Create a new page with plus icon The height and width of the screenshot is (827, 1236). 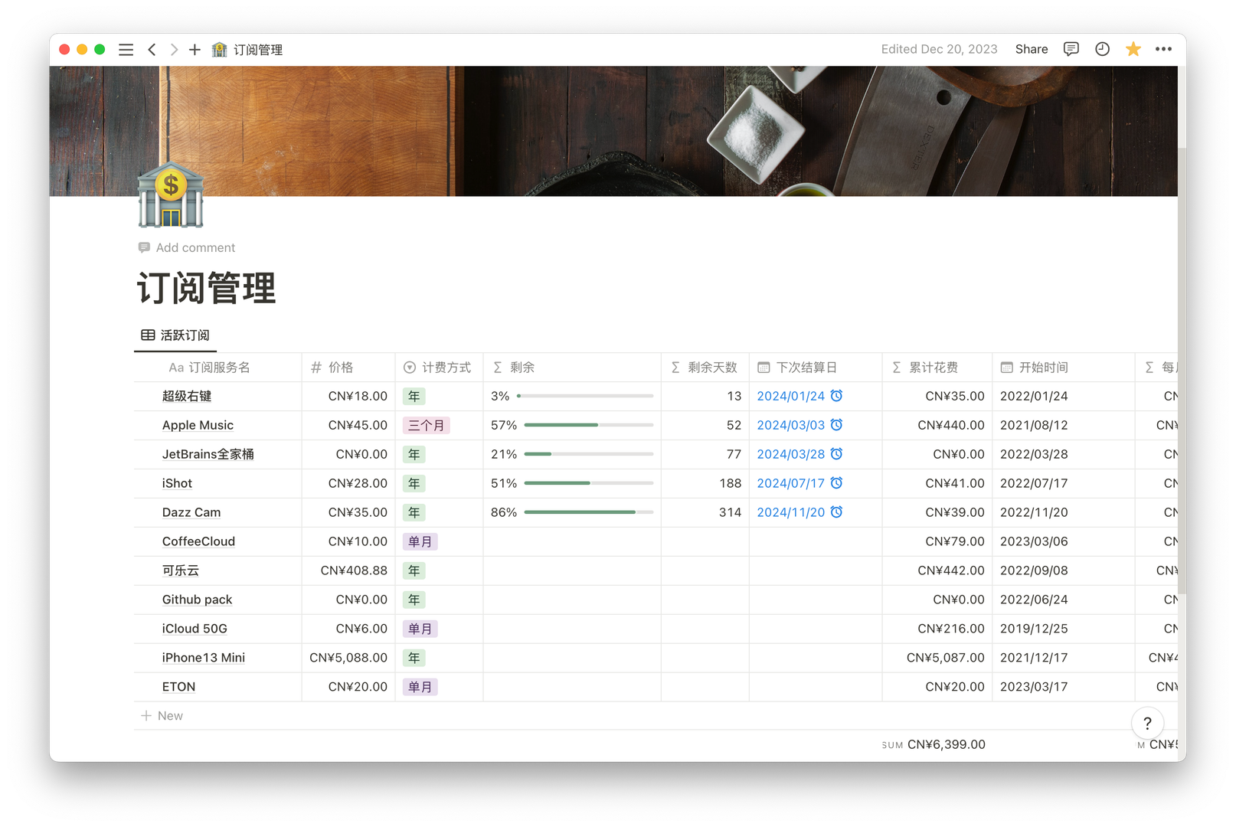[195, 50]
